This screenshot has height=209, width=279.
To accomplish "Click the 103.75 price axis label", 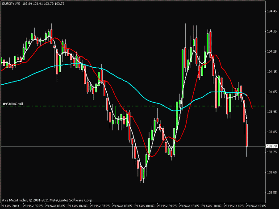I will pyautogui.click(x=272, y=152).
